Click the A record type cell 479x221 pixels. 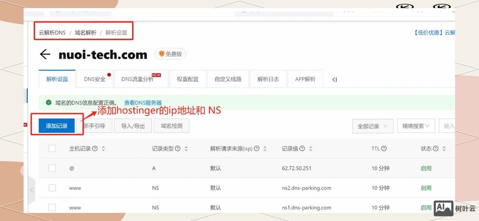pos(154,168)
